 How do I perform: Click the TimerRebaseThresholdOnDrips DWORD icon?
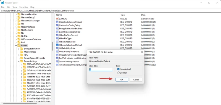tap(57, 65)
